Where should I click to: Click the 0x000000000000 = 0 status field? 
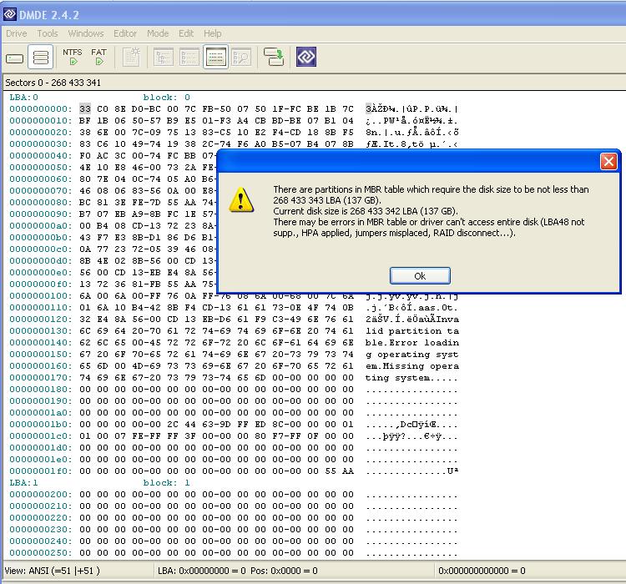coord(482,571)
